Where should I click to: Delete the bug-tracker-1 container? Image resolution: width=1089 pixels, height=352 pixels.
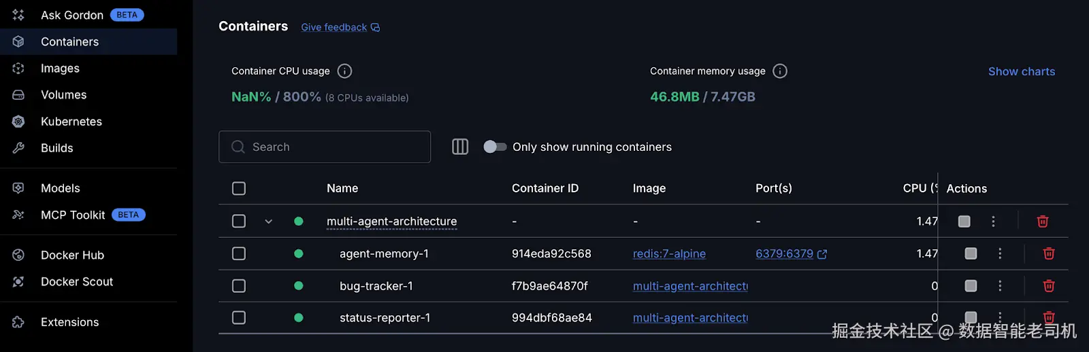tap(1049, 286)
